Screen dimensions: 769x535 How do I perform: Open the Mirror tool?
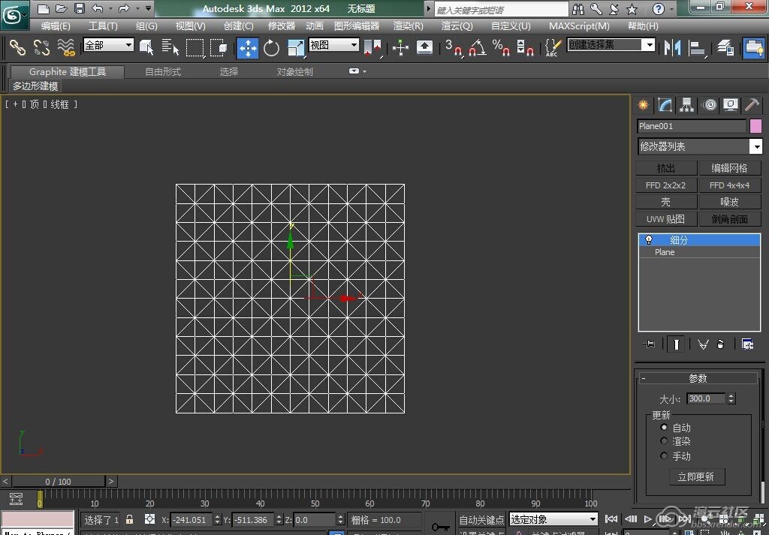tap(672, 48)
